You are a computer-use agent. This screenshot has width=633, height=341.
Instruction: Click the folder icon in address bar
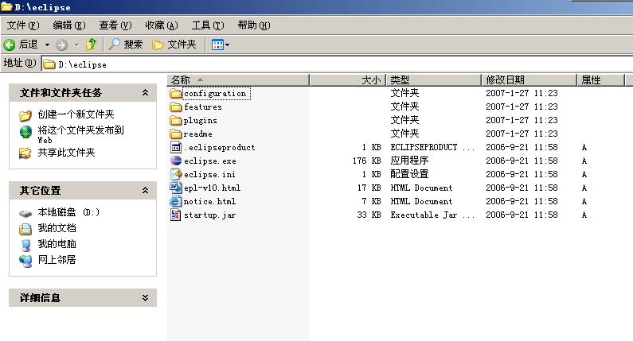49,64
